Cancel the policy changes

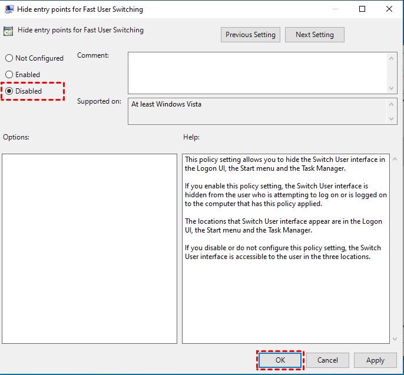tap(327, 360)
